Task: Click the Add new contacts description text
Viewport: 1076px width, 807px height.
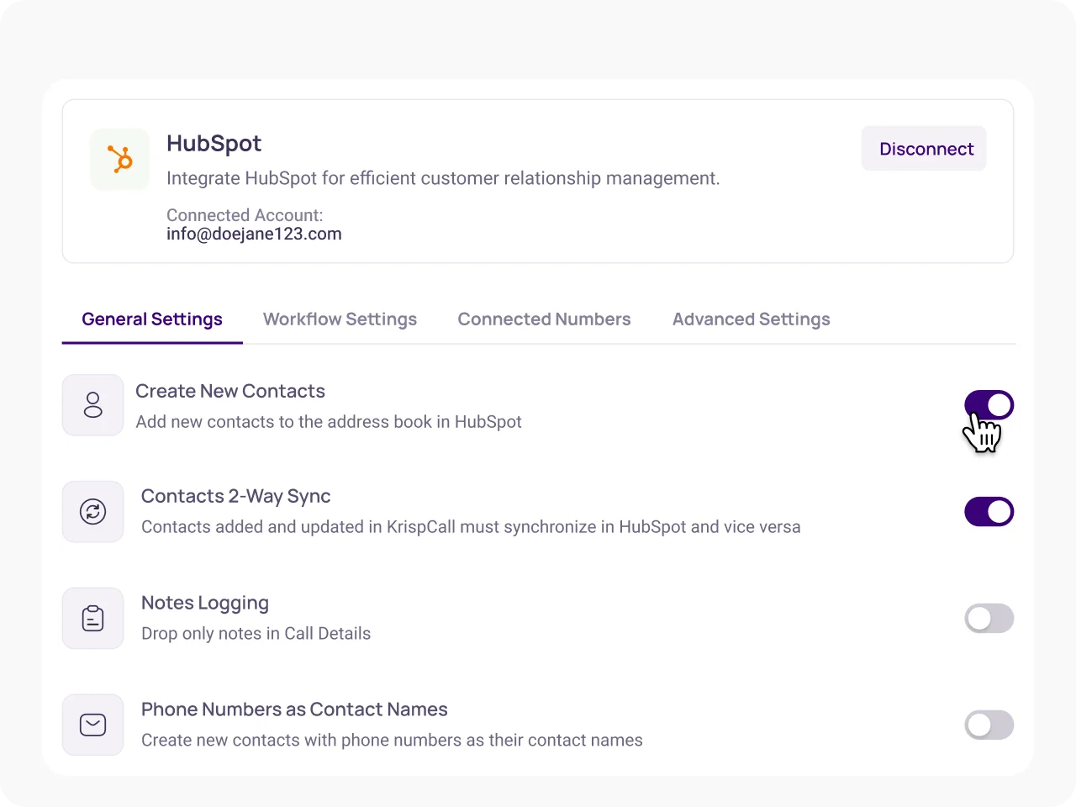Action: pos(329,422)
